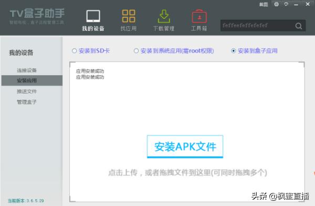Click the 安装APK文件 button
The height and width of the screenshot is (206, 315).
pos(185,146)
